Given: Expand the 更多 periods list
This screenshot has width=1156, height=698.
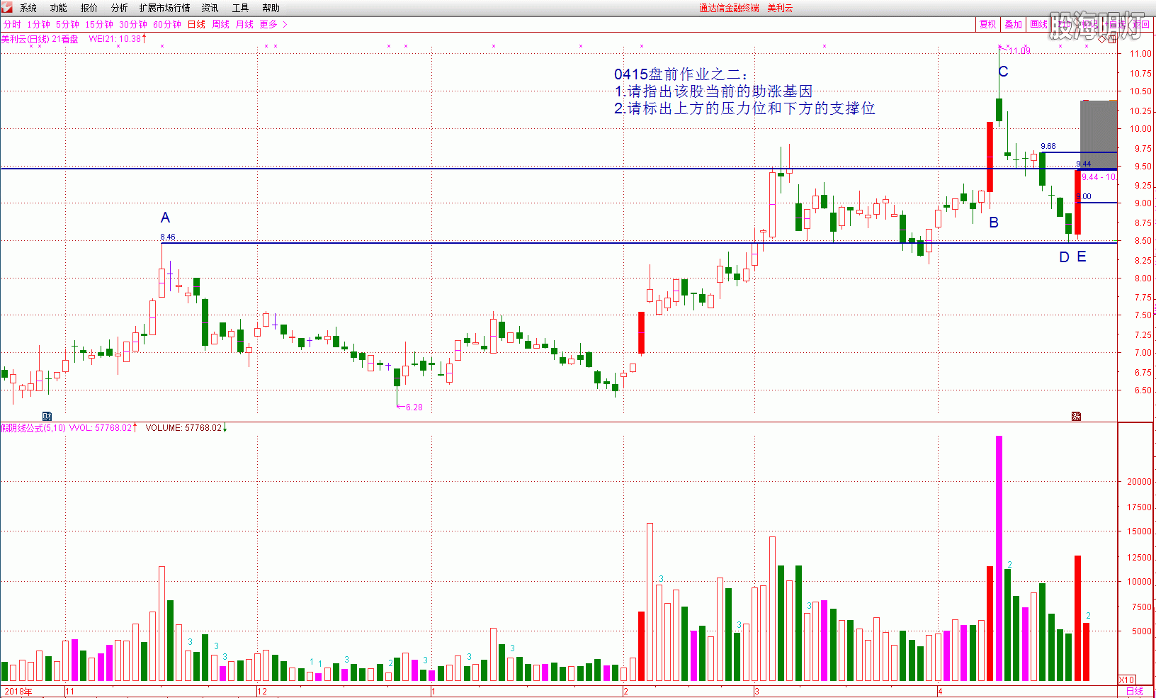Looking at the screenshot, I should [x=268, y=24].
